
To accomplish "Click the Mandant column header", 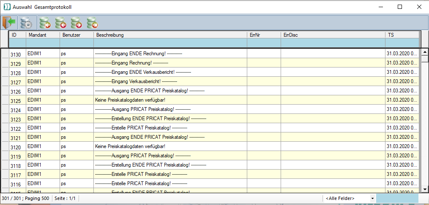I will tap(42, 35).
